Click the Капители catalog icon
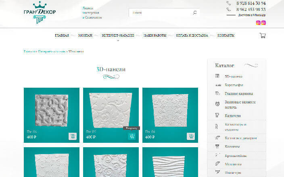The width and height of the screenshot is (284, 177). coord(217,115)
